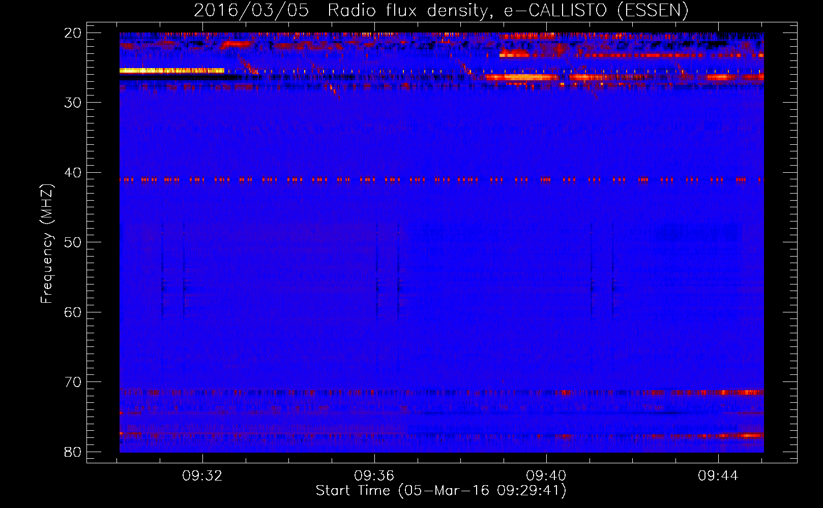Screen dimensions: 823x508
Task: Click the dotted red interference line at 41 MHz
Action: click(442, 179)
